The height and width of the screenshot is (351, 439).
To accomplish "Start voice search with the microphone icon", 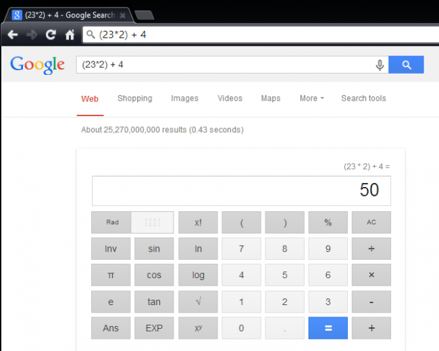I will pyautogui.click(x=380, y=65).
